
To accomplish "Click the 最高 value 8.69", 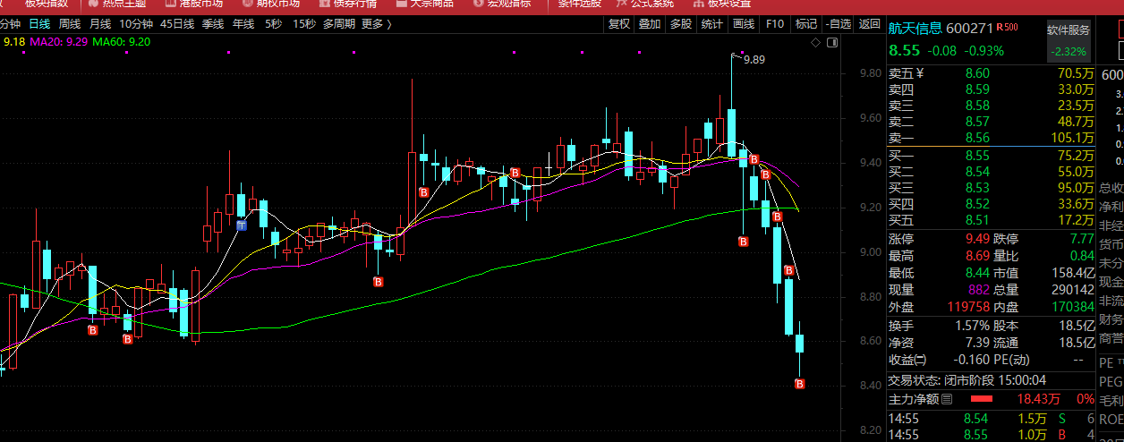I will [978, 256].
